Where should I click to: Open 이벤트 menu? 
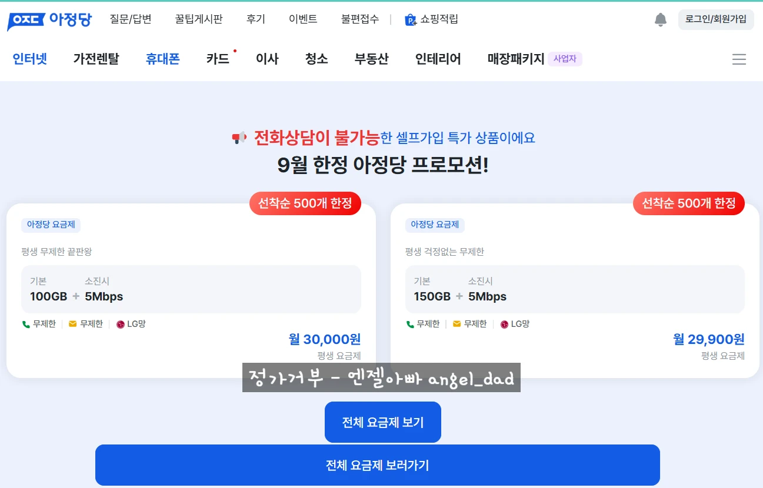point(303,19)
